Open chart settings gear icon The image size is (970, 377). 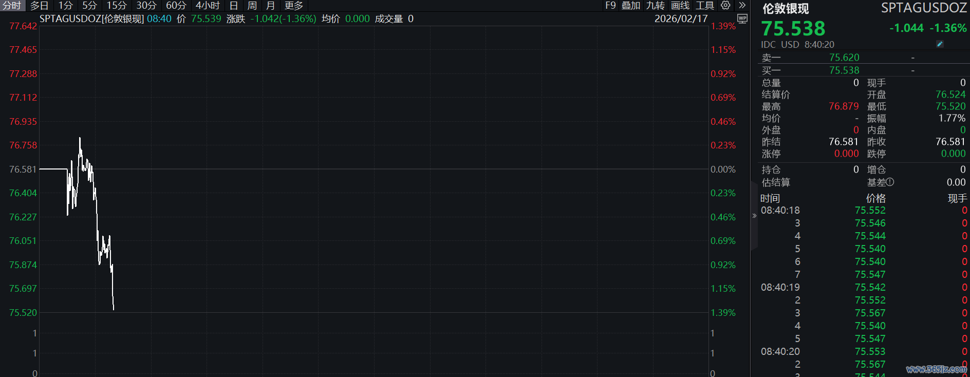pyautogui.click(x=725, y=5)
